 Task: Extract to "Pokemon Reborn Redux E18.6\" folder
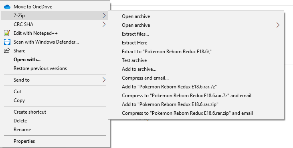pyautogui.click(x=196, y=52)
